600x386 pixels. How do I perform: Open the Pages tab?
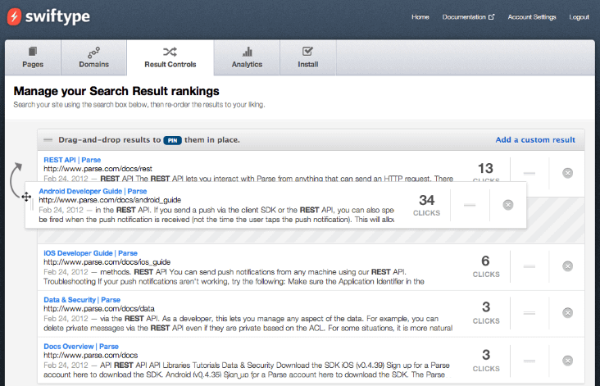[33, 57]
